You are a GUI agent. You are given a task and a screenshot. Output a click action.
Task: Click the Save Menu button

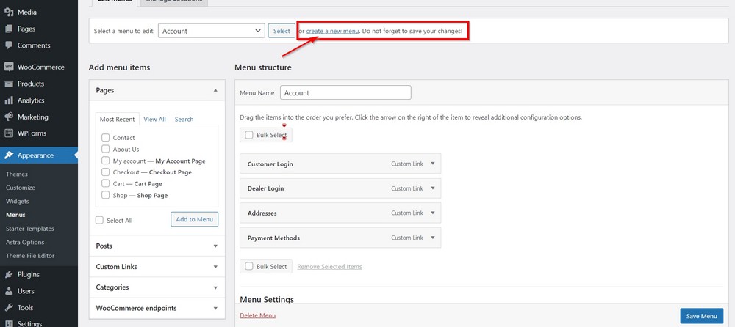[702, 316]
